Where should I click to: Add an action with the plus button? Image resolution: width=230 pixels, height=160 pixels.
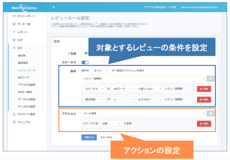coord(211,113)
